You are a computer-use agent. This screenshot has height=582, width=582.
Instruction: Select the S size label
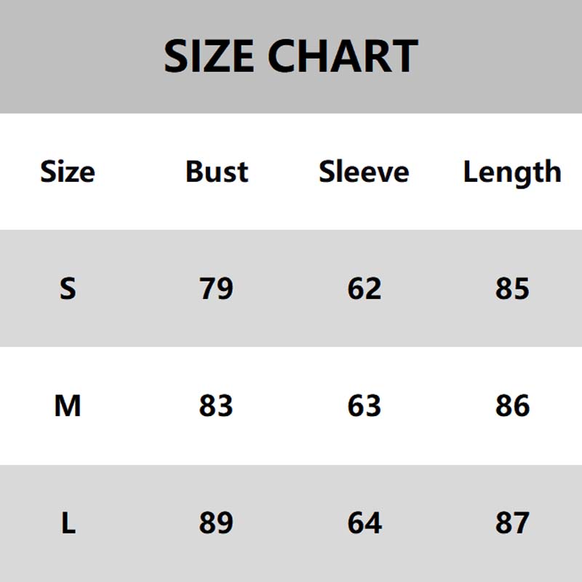click(68, 289)
